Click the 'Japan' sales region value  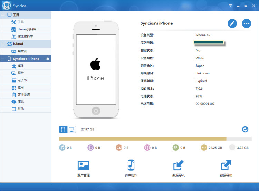click(x=200, y=66)
